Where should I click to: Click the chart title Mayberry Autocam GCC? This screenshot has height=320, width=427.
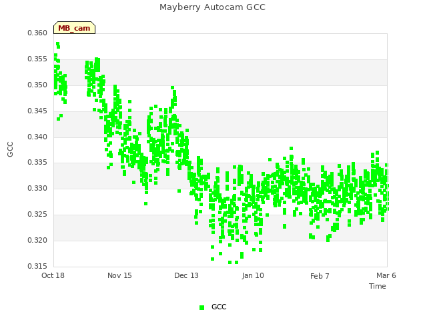pyautogui.click(x=212, y=7)
